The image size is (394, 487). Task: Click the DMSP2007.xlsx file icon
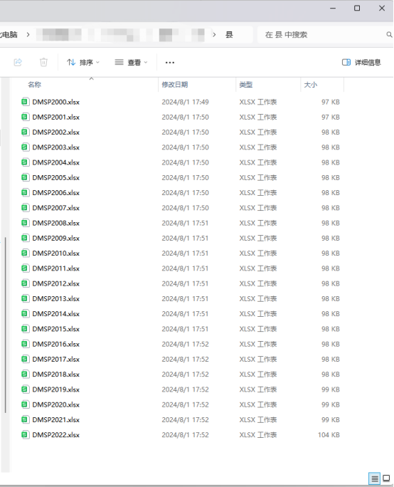(26, 208)
